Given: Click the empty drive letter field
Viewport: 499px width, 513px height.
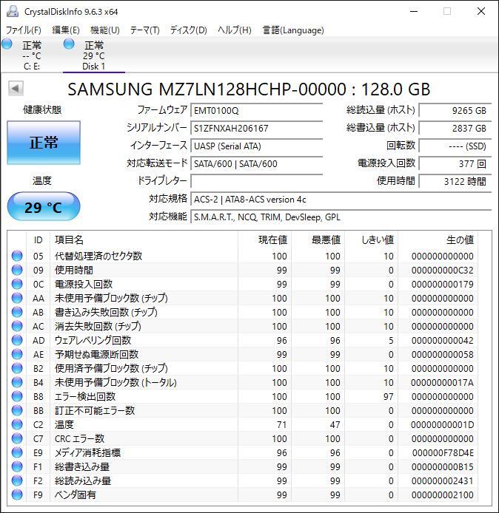Looking at the screenshot, I should pos(257,181).
